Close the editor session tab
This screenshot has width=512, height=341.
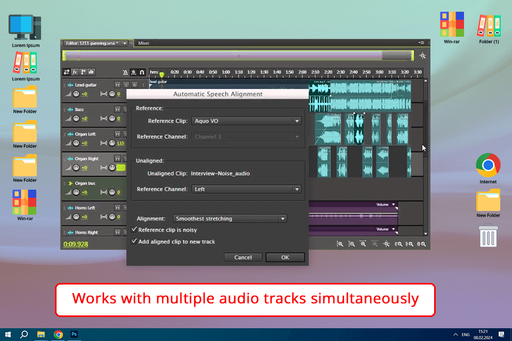point(131,43)
